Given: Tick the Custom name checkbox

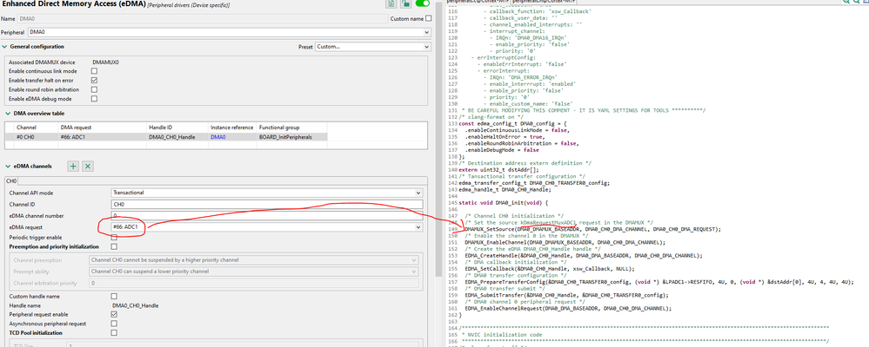Looking at the screenshot, I should pos(428,18).
